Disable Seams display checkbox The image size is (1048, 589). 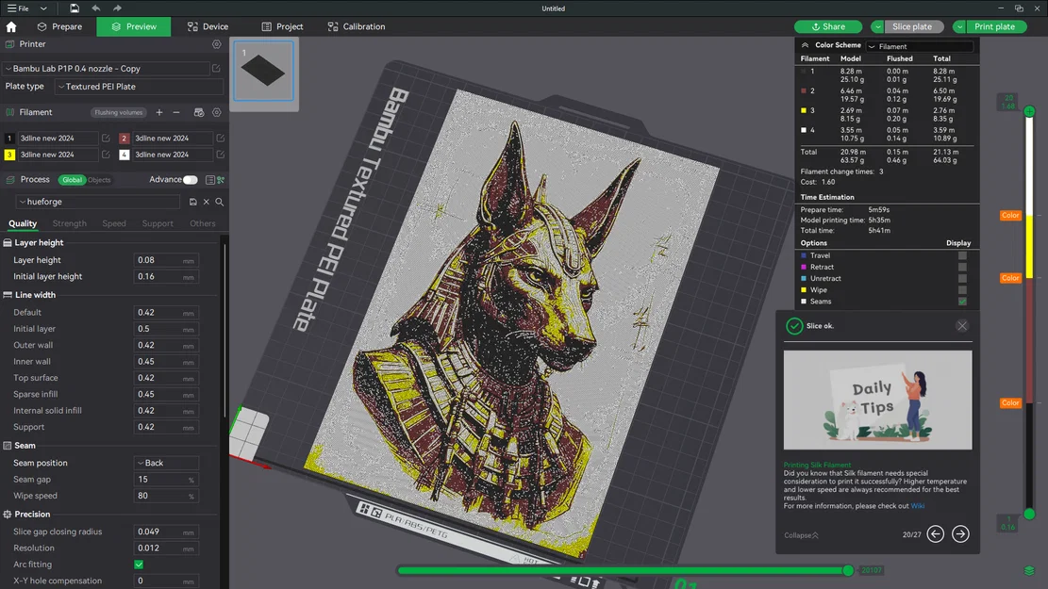point(962,302)
